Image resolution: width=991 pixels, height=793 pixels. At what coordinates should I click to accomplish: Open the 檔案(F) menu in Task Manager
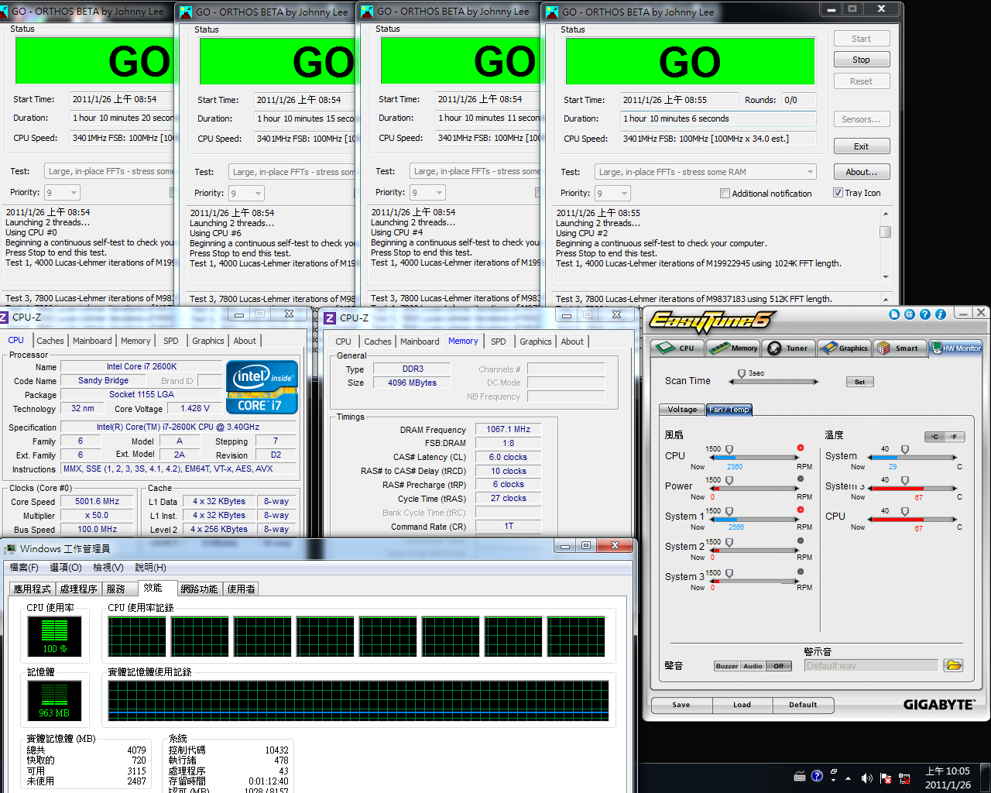(24, 568)
